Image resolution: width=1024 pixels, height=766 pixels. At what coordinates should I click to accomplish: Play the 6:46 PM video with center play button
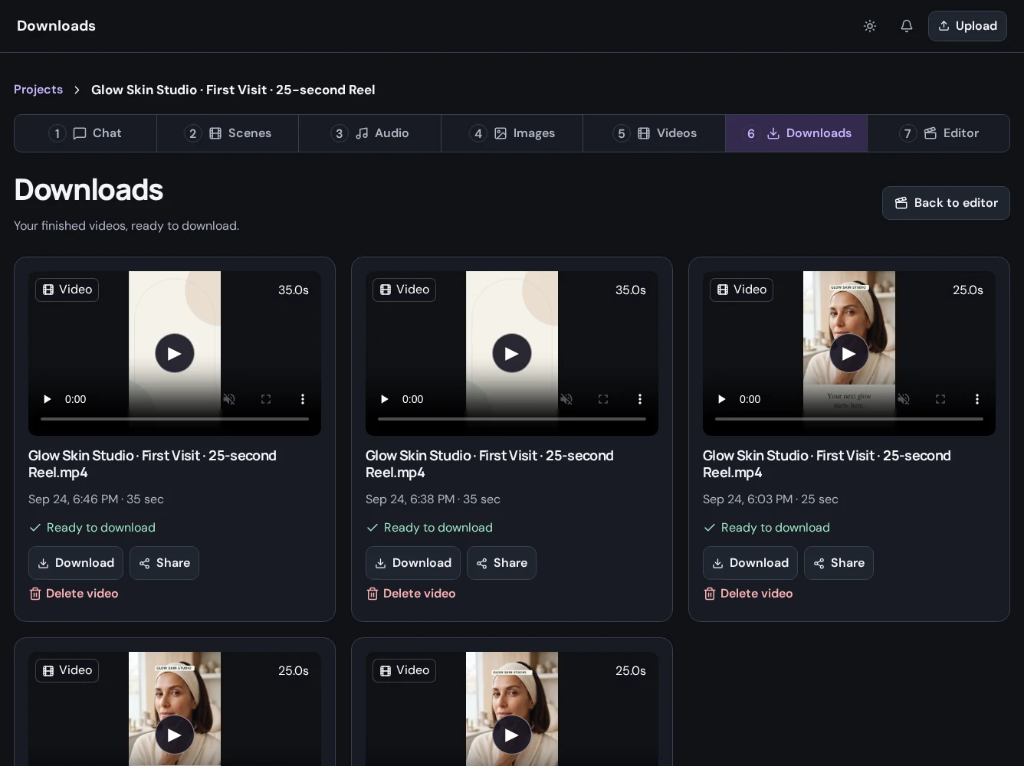pos(175,353)
